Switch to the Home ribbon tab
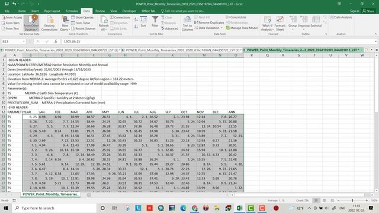The image size is (379, 213). pyautogui.click(x=21, y=11)
